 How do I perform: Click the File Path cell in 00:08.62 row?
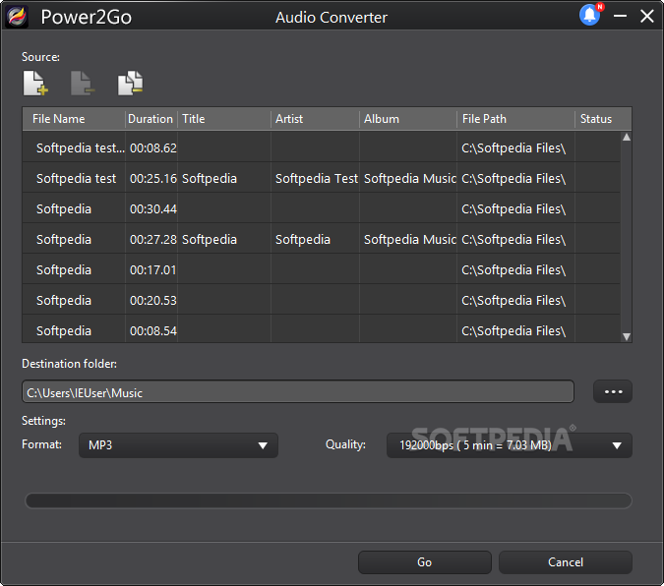tap(515, 147)
